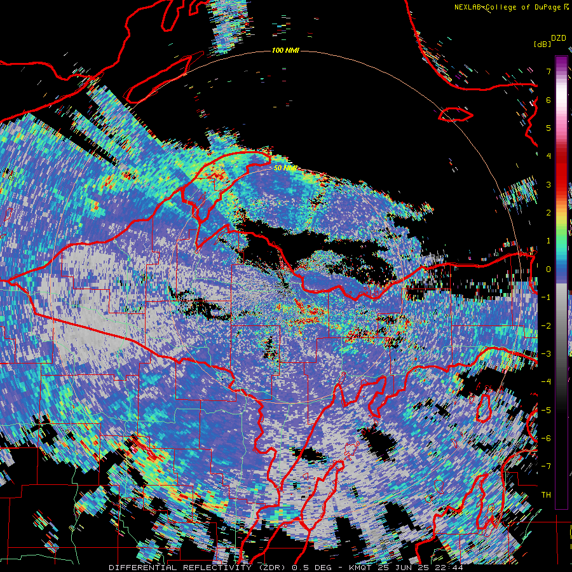Click the 5 value on the color scale
Image resolution: width=572 pixels, height=572 pixels.
coord(548,128)
